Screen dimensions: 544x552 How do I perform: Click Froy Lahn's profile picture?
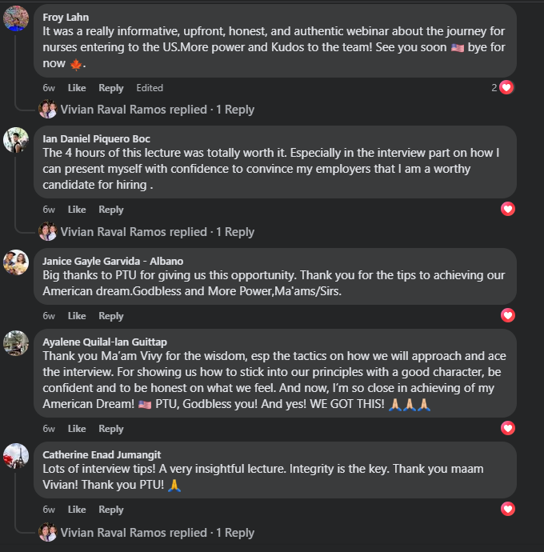point(16,18)
